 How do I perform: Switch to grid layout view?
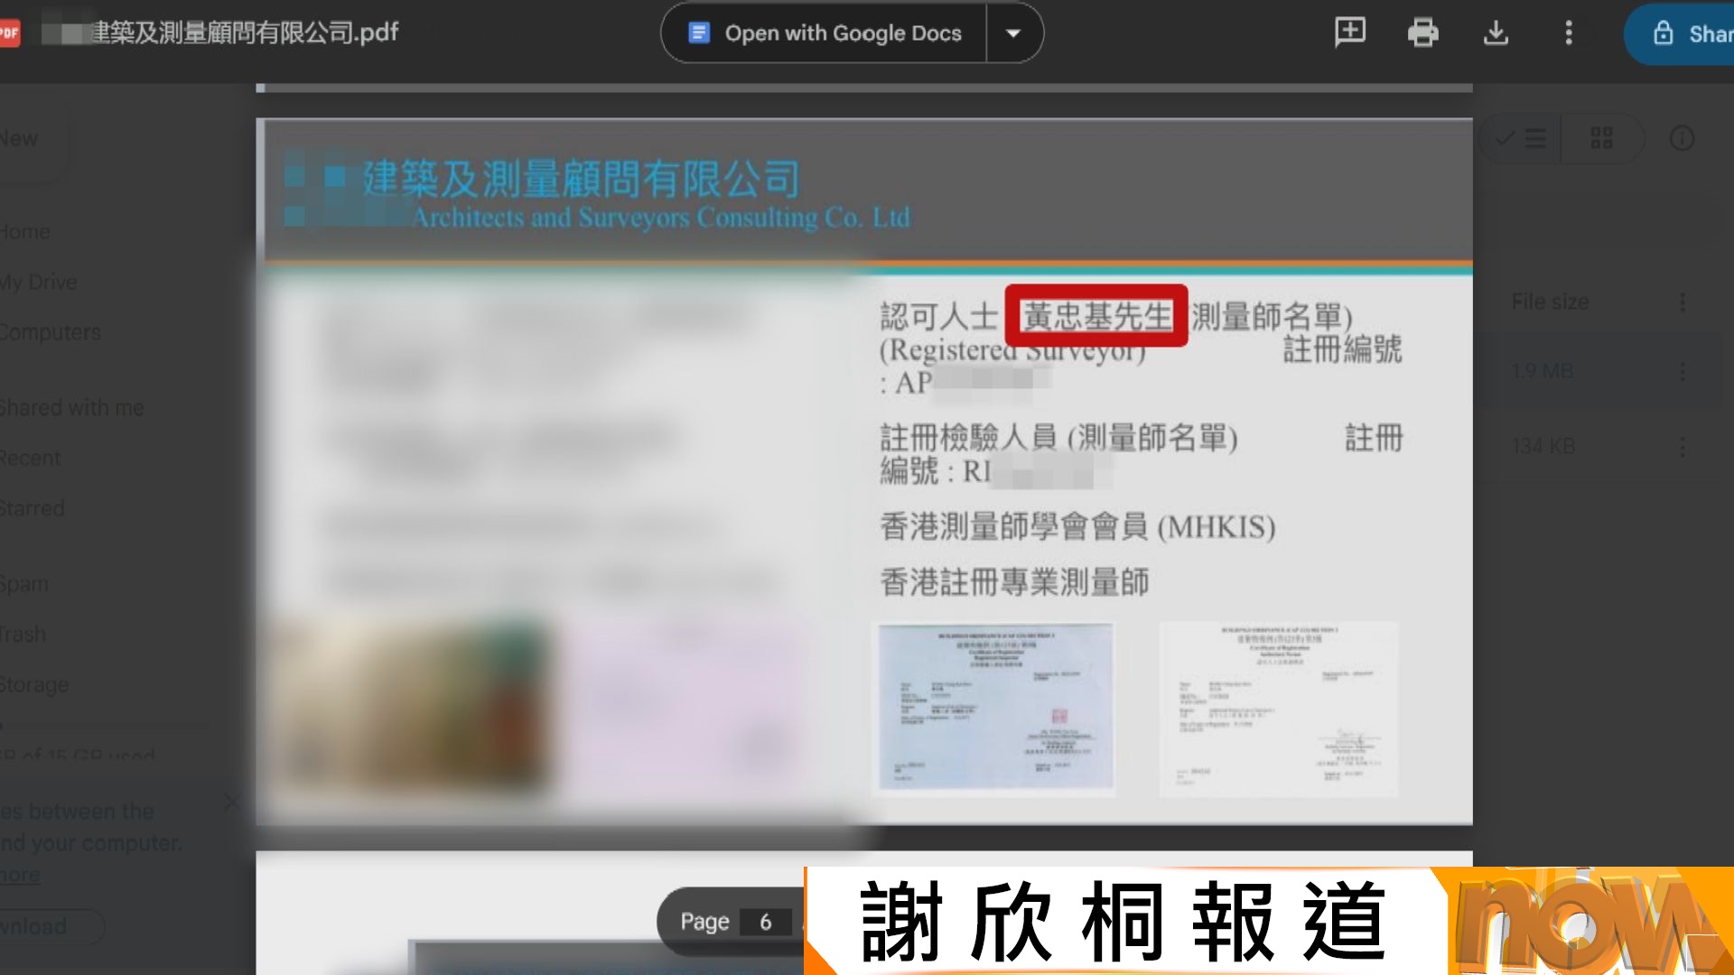[x=1601, y=139]
